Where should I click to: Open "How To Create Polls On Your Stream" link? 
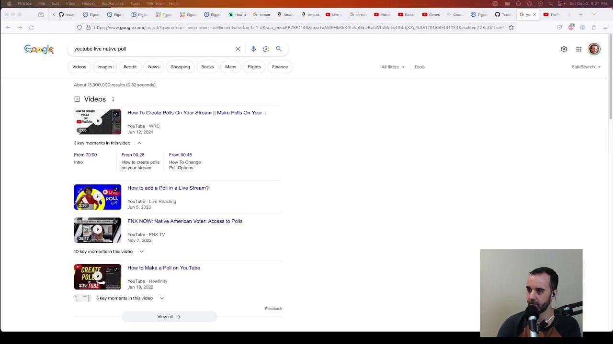(x=197, y=113)
